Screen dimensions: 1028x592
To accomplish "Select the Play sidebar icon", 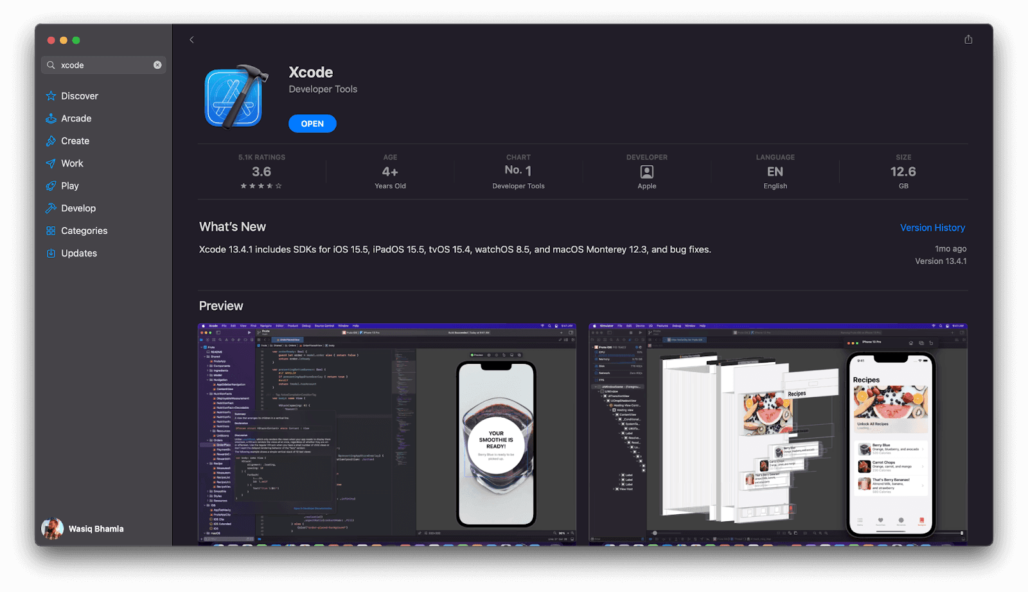I will click(x=51, y=186).
